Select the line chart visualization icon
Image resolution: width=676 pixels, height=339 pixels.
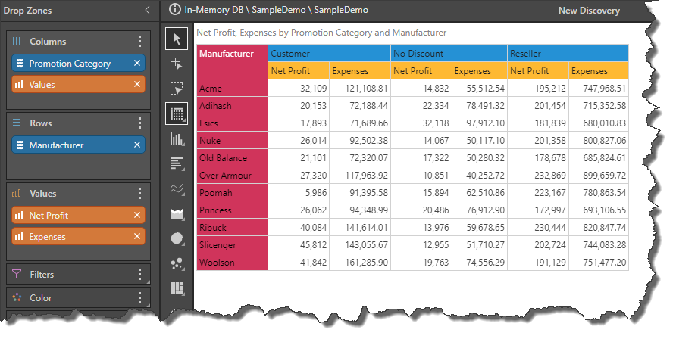tap(177, 189)
